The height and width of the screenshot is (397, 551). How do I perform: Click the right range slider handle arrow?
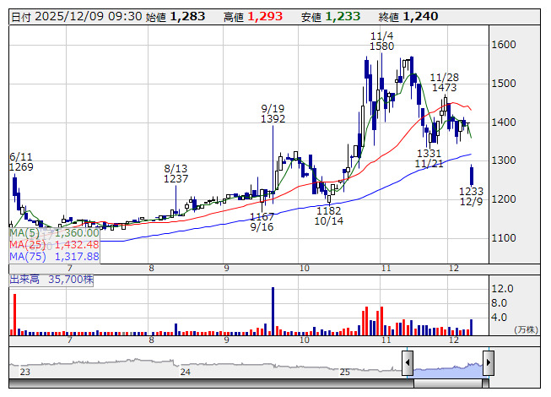(x=489, y=362)
